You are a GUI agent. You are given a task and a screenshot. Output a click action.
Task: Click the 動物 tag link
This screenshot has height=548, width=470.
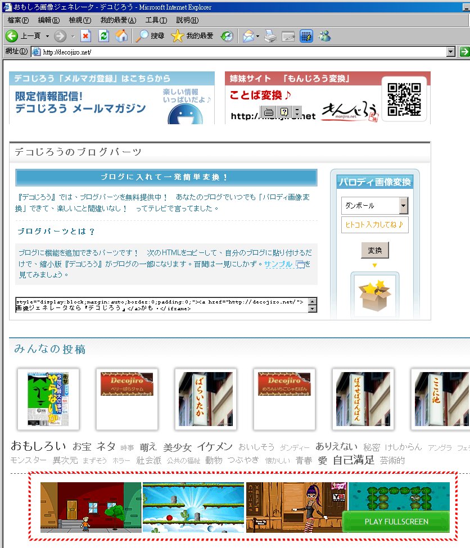coord(214,460)
